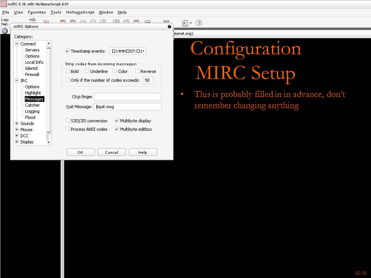The height and width of the screenshot is (278, 371).
Task: Enable the Color strip code checkbox
Action: pyautogui.click(x=115, y=71)
